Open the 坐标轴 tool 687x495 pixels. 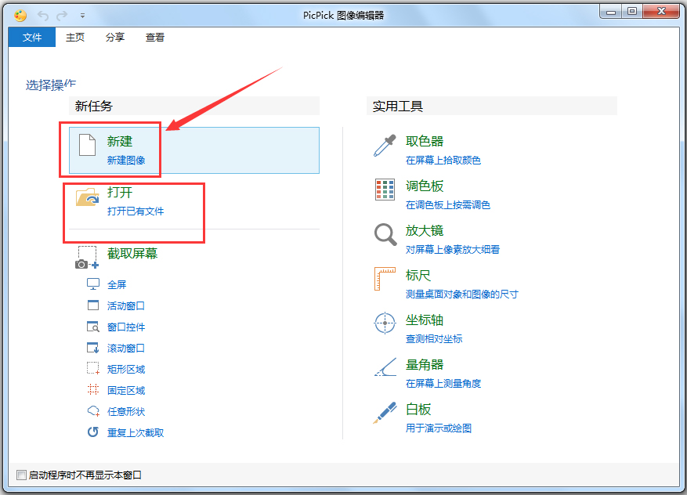pos(424,320)
